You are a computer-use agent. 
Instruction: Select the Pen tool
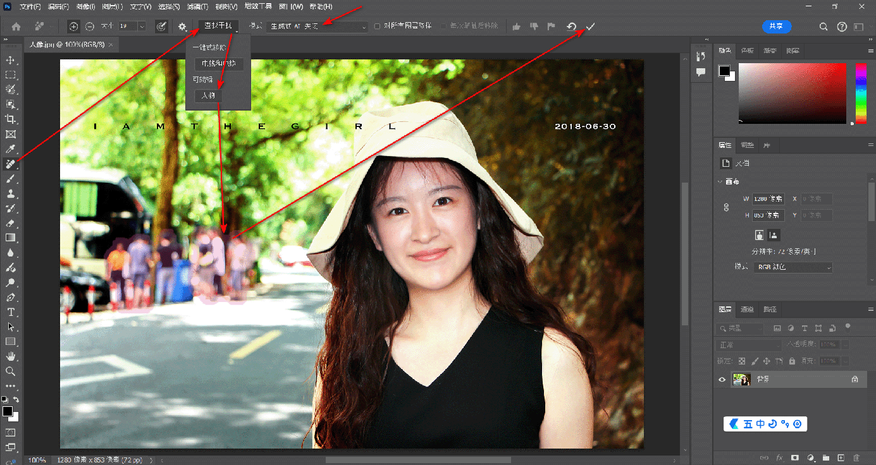pyautogui.click(x=11, y=297)
